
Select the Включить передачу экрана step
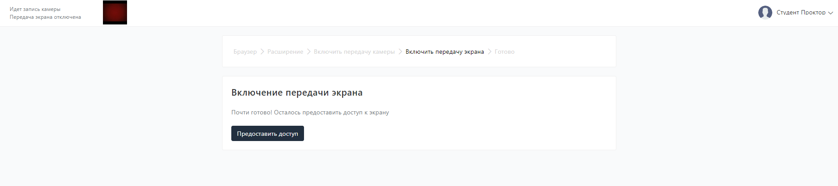444,52
